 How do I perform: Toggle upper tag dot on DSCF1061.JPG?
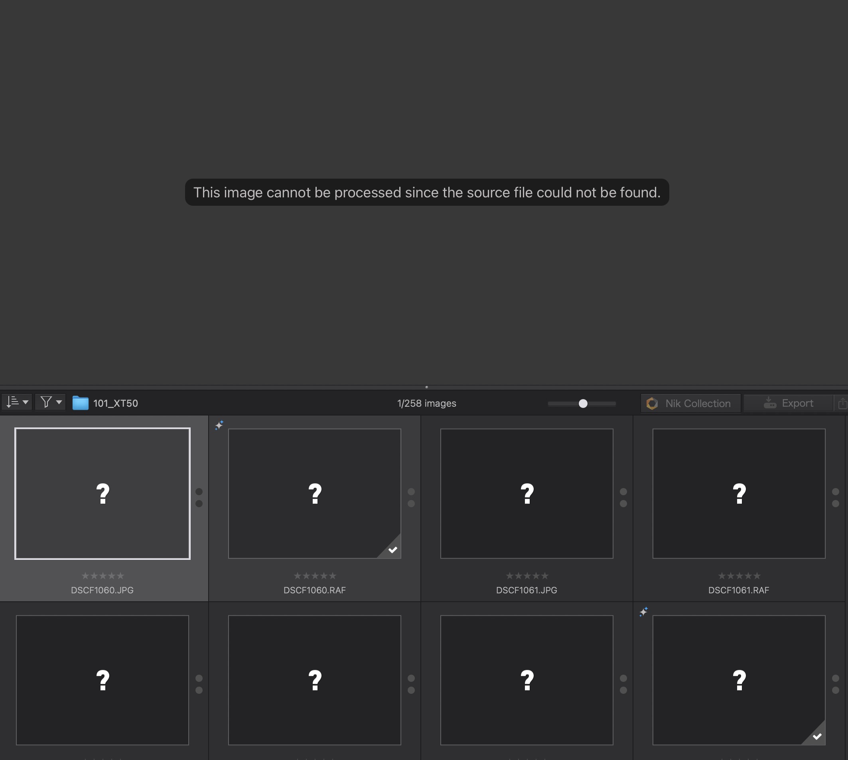point(624,492)
